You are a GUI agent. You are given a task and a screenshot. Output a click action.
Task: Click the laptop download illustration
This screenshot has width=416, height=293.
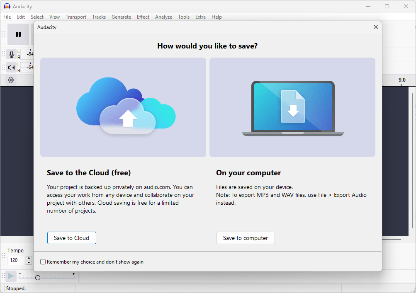[292, 107]
